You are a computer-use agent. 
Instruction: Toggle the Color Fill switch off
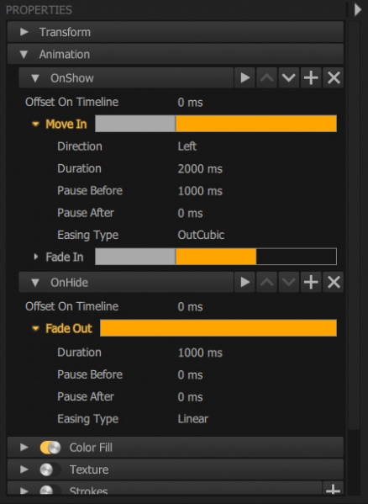(50, 448)
